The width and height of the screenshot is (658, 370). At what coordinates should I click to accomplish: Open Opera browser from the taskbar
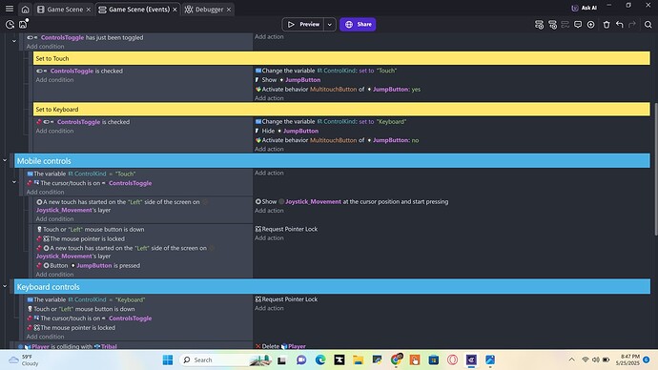click(452, 360)
